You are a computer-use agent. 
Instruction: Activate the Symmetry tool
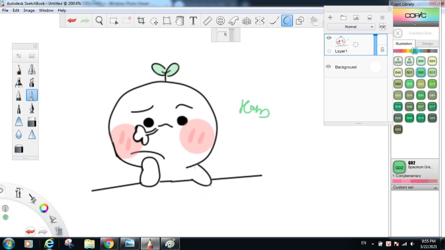pos(260,20)
